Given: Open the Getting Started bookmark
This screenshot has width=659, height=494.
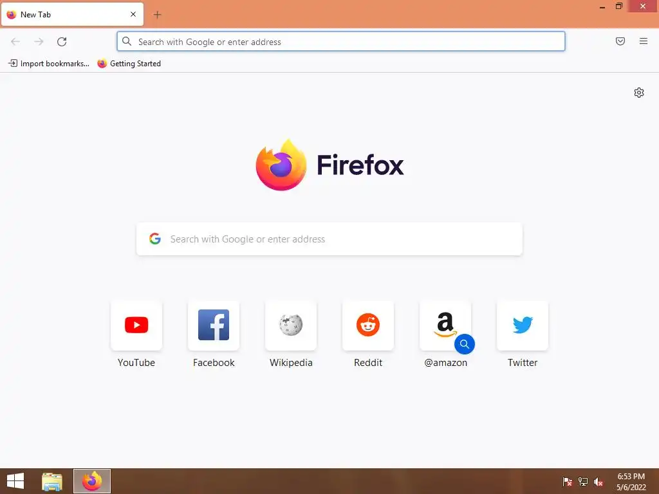Looking at the screenshot, I should [129, 64].
